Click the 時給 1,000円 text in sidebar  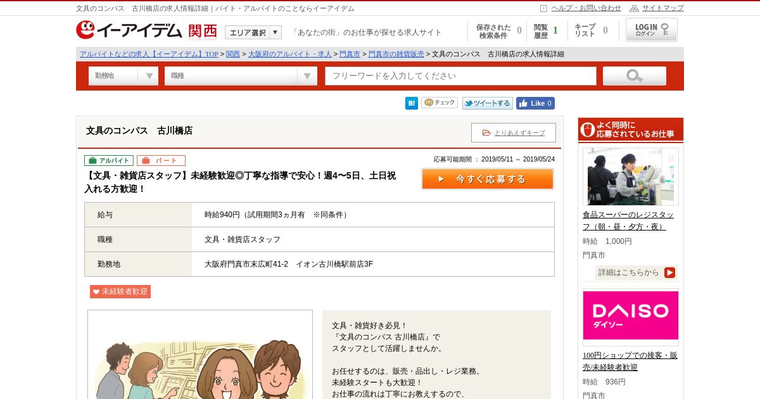607,241
